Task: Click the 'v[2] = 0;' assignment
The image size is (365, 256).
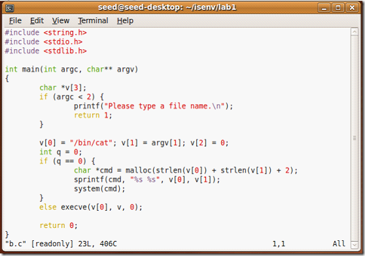Action: coord(209,143)
